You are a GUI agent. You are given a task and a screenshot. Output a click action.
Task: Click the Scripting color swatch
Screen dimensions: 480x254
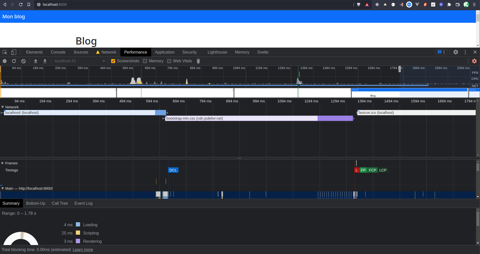point(78,233)
